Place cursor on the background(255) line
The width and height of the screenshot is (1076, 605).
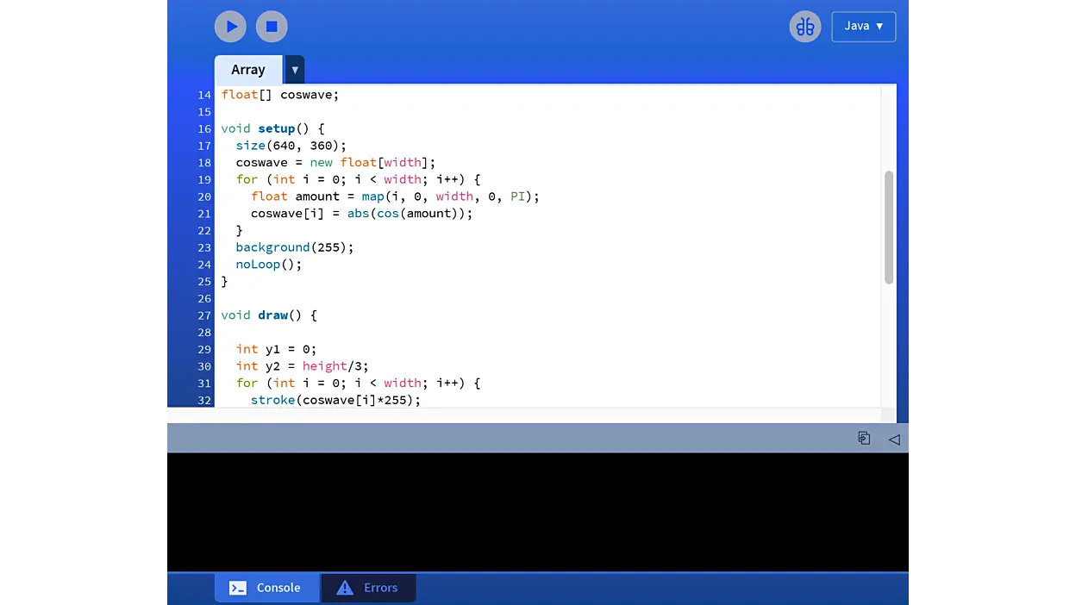tap(294, 247)
